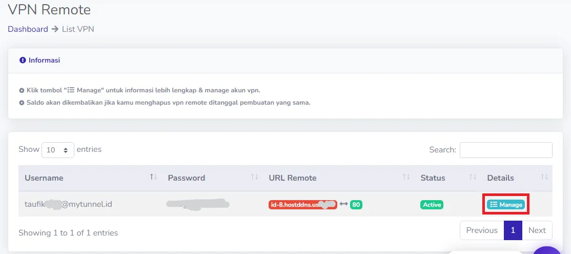Click the List VPN breadcrumb text

click(x=78, y=29)
